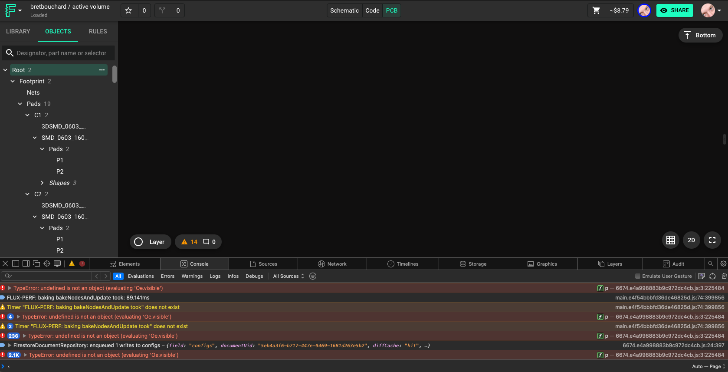728x372 pixels.
Task: Close the Web Inspector panel
Action: pos(5,263)
